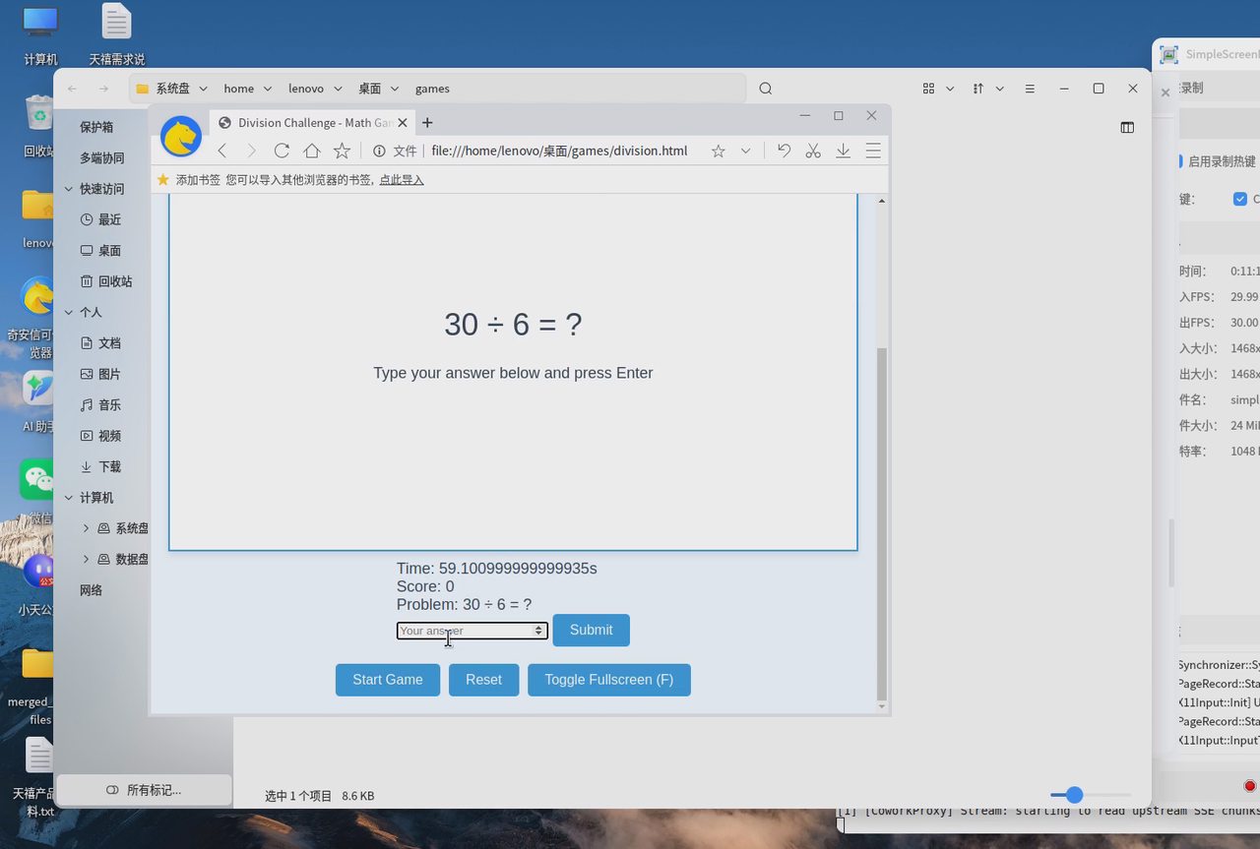
Task: Toggle the recording hotkey checkbox
Action: coord(1240,199)
